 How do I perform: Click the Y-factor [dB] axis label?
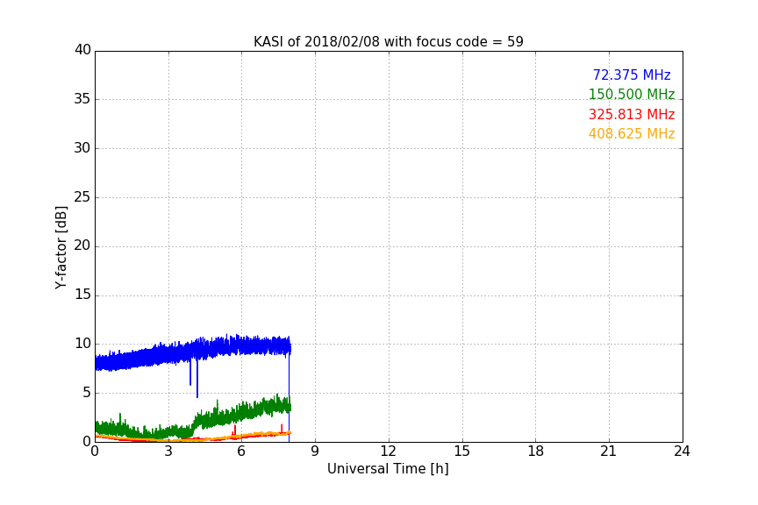tap(61, 247)
